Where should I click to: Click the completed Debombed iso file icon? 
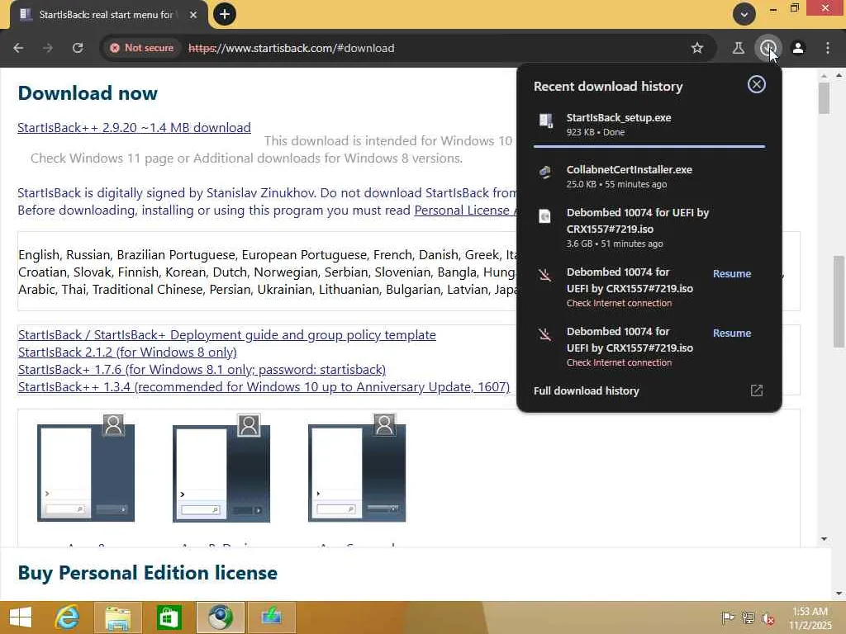(x=545, y=215)
